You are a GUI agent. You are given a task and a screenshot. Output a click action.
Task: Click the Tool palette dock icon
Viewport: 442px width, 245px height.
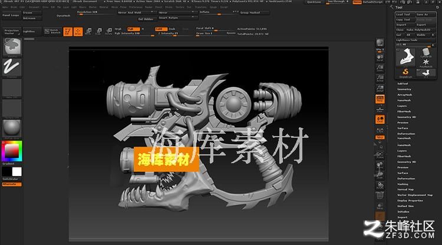tap(438, 7)
